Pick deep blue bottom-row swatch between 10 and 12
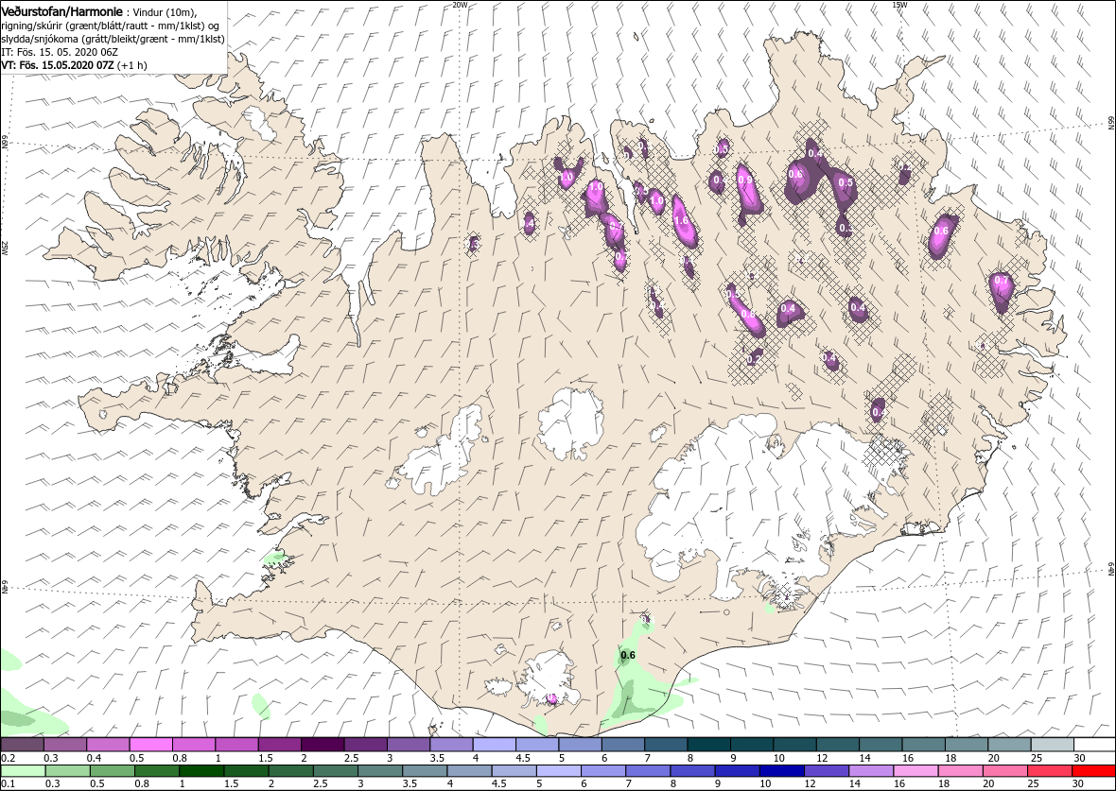The image size is (1116, 791). point(781,771)
